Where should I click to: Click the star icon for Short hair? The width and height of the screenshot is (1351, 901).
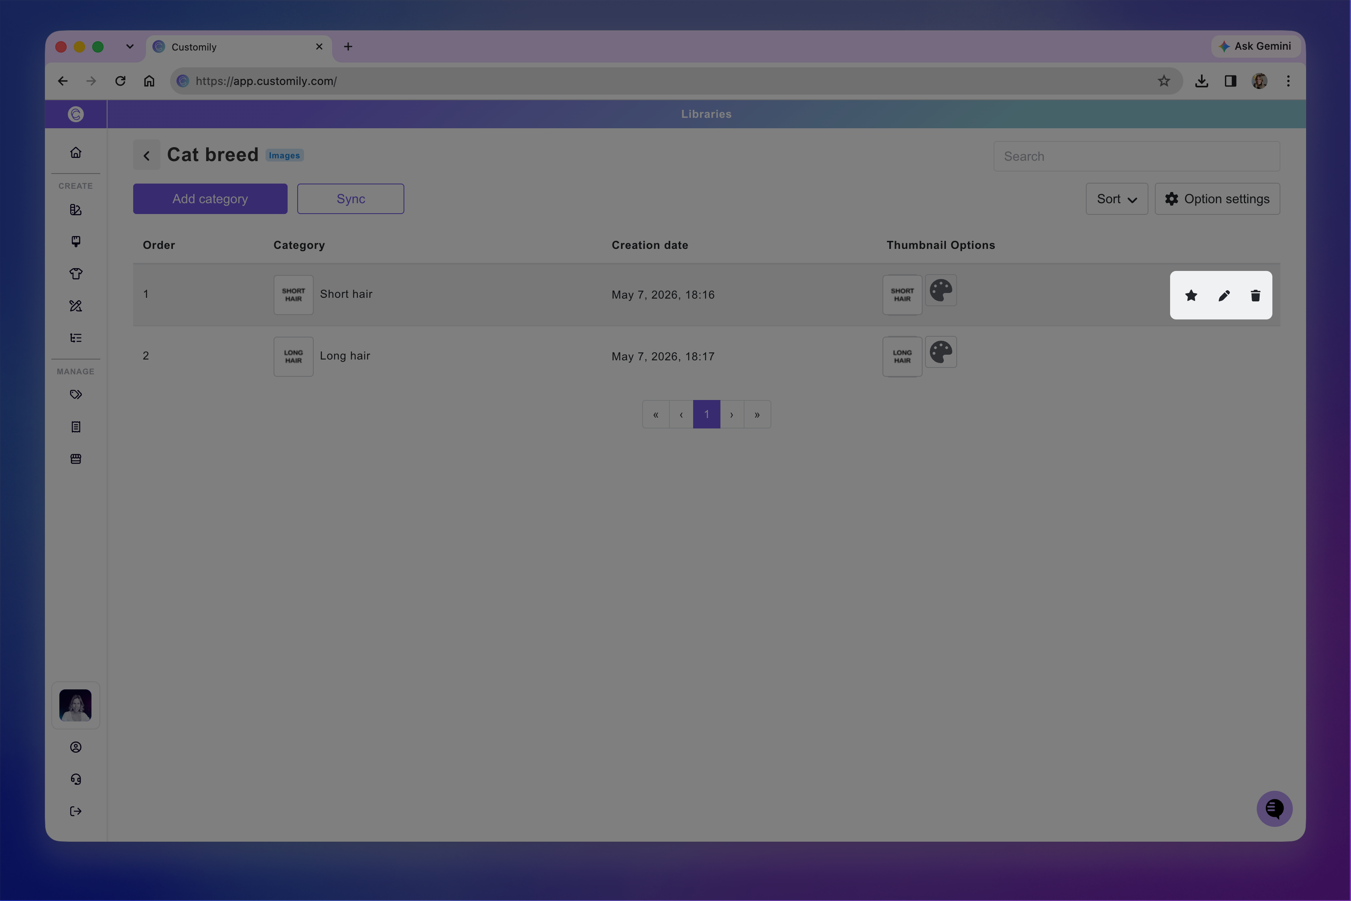(x=1191, y=295)
